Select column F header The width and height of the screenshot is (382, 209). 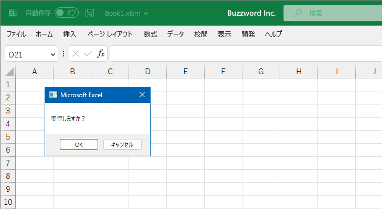(223, 72)
